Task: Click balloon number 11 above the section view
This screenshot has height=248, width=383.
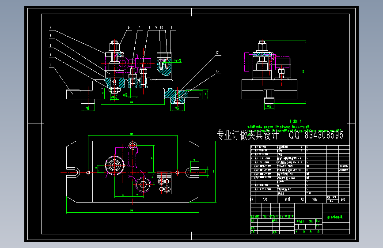Action: pos(172,28)
